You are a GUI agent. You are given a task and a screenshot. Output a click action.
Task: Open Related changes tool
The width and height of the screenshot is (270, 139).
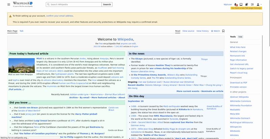click(238, 51)
